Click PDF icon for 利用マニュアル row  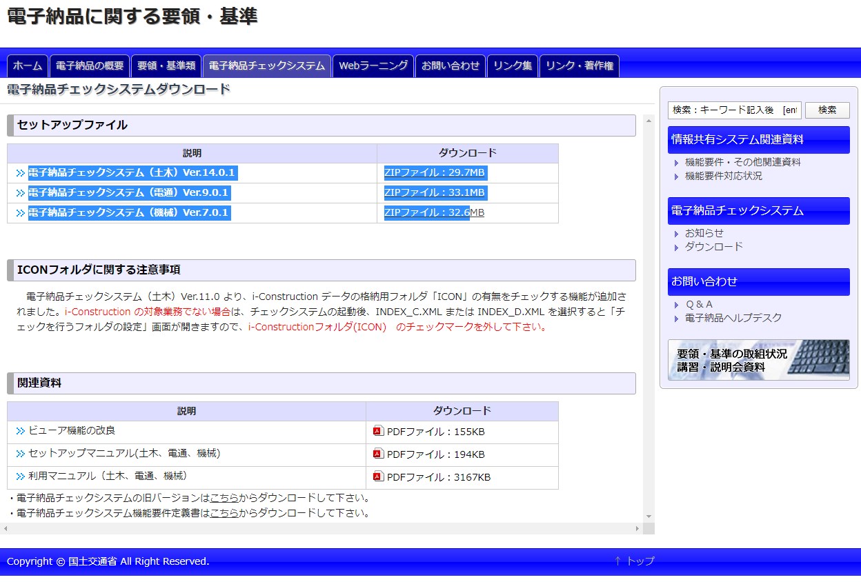point(377,476)
